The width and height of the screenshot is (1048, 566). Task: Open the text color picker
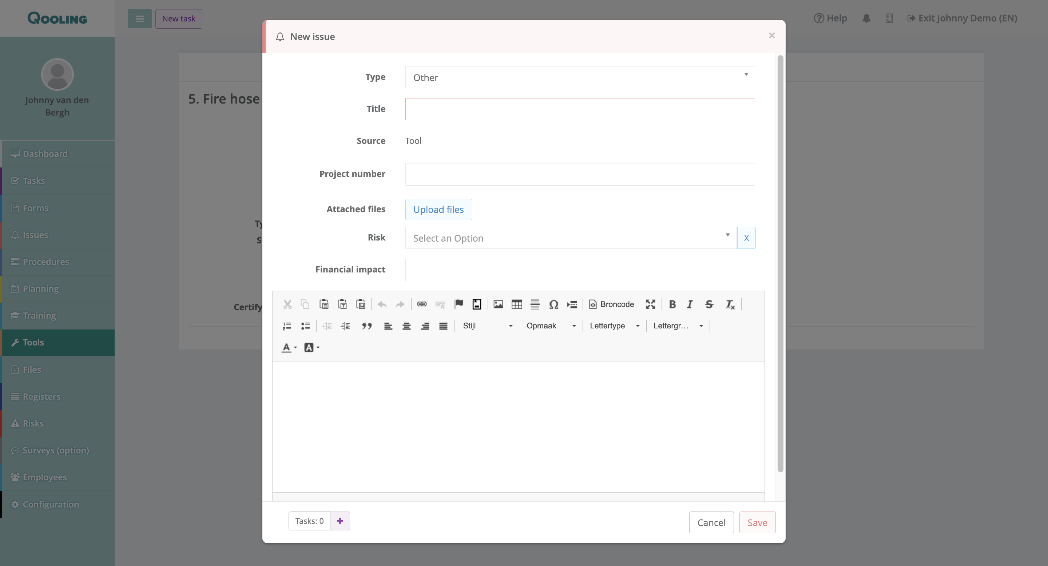[x=289, y=348]
